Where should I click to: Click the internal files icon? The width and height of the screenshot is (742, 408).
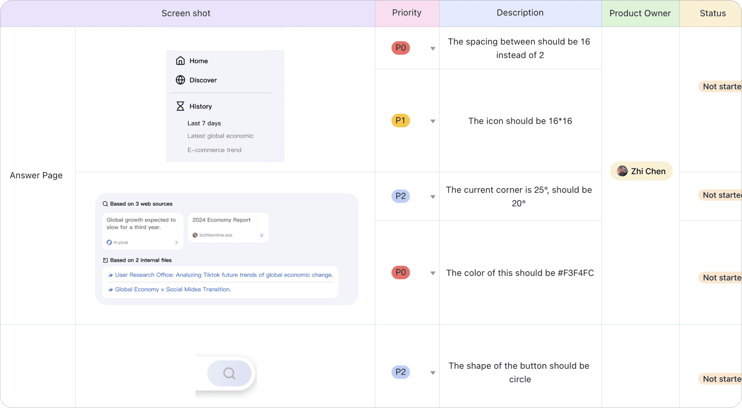105,260
